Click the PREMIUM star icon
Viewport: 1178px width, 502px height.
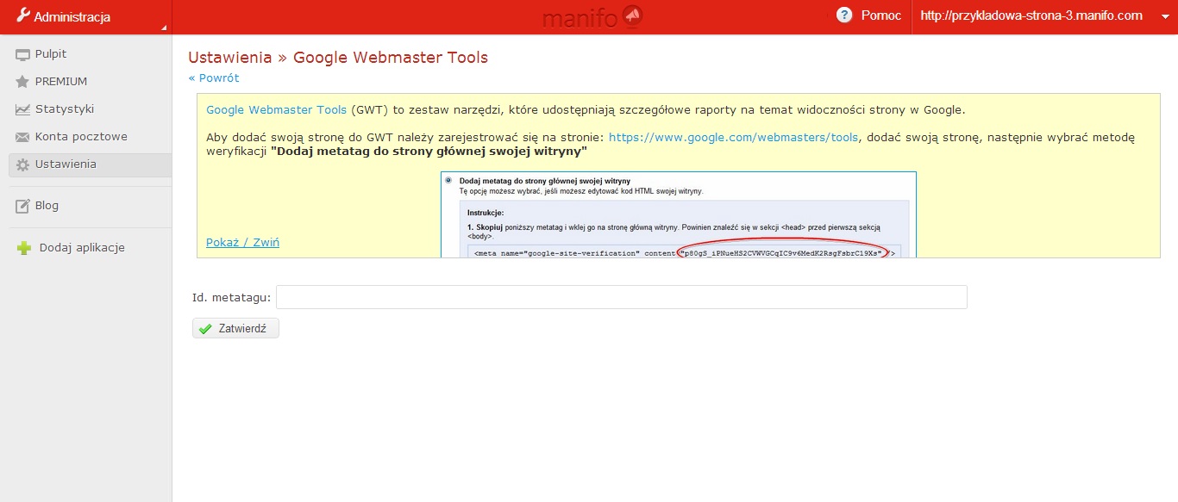(x=23, y=82)
